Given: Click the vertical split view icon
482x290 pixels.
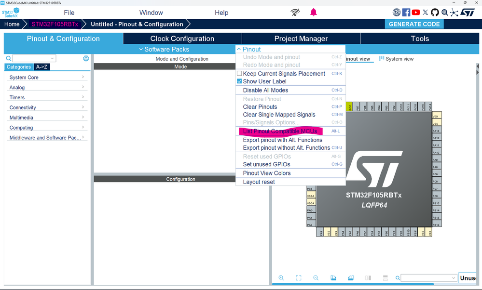Looking at the screenshot, I should coord(368,278).
